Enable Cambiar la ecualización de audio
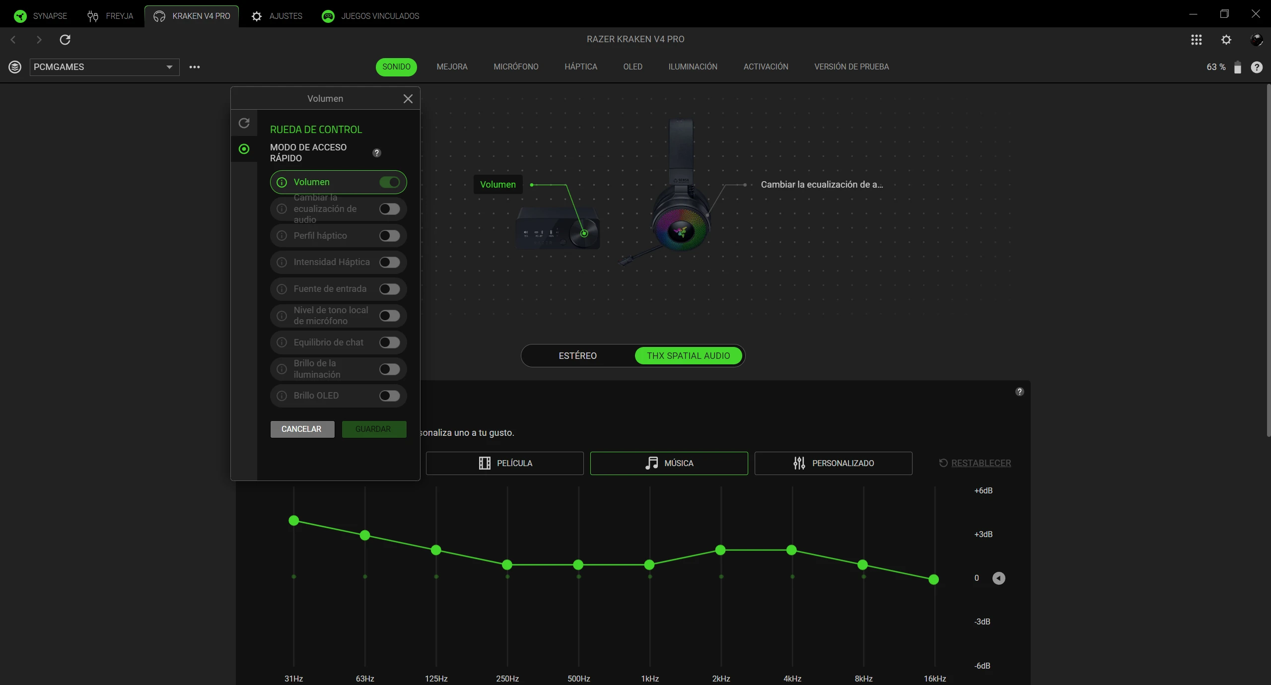 click(390, 209)
